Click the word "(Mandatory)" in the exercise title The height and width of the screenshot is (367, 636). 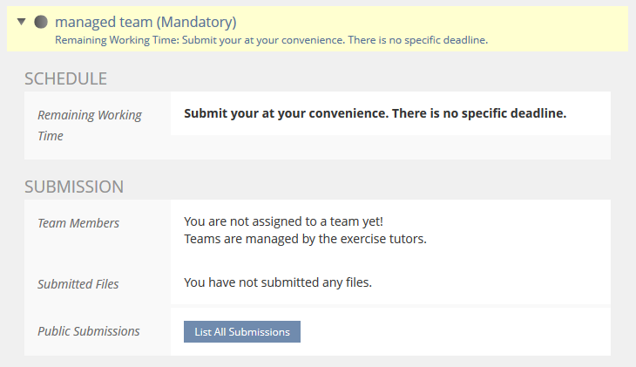click(x=196, y=22)
